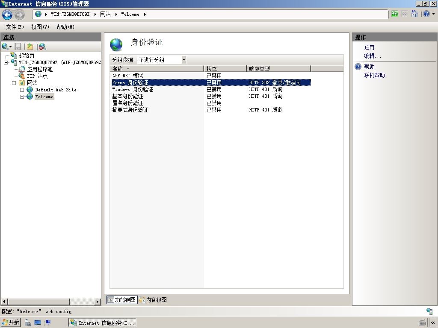Sort by the 名称 column header

157,69
